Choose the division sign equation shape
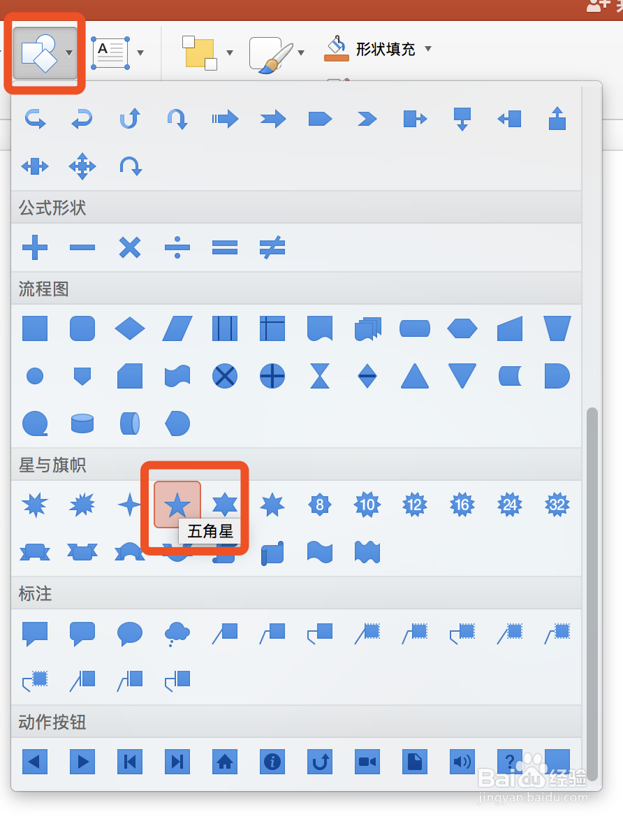This screenshot has height=819, width=623. (177, 247)
